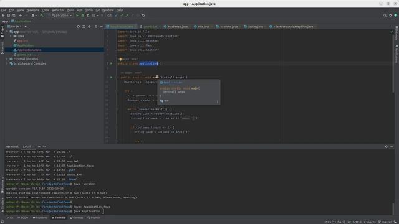This screenshot has width=399, height=224.
Task: Select app.iml in the project tree
Action: click(22, 41)
